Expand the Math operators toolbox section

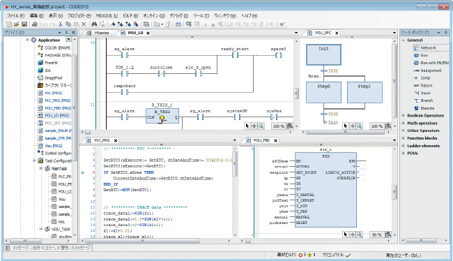pyautogui.click(x=404, y=123)
